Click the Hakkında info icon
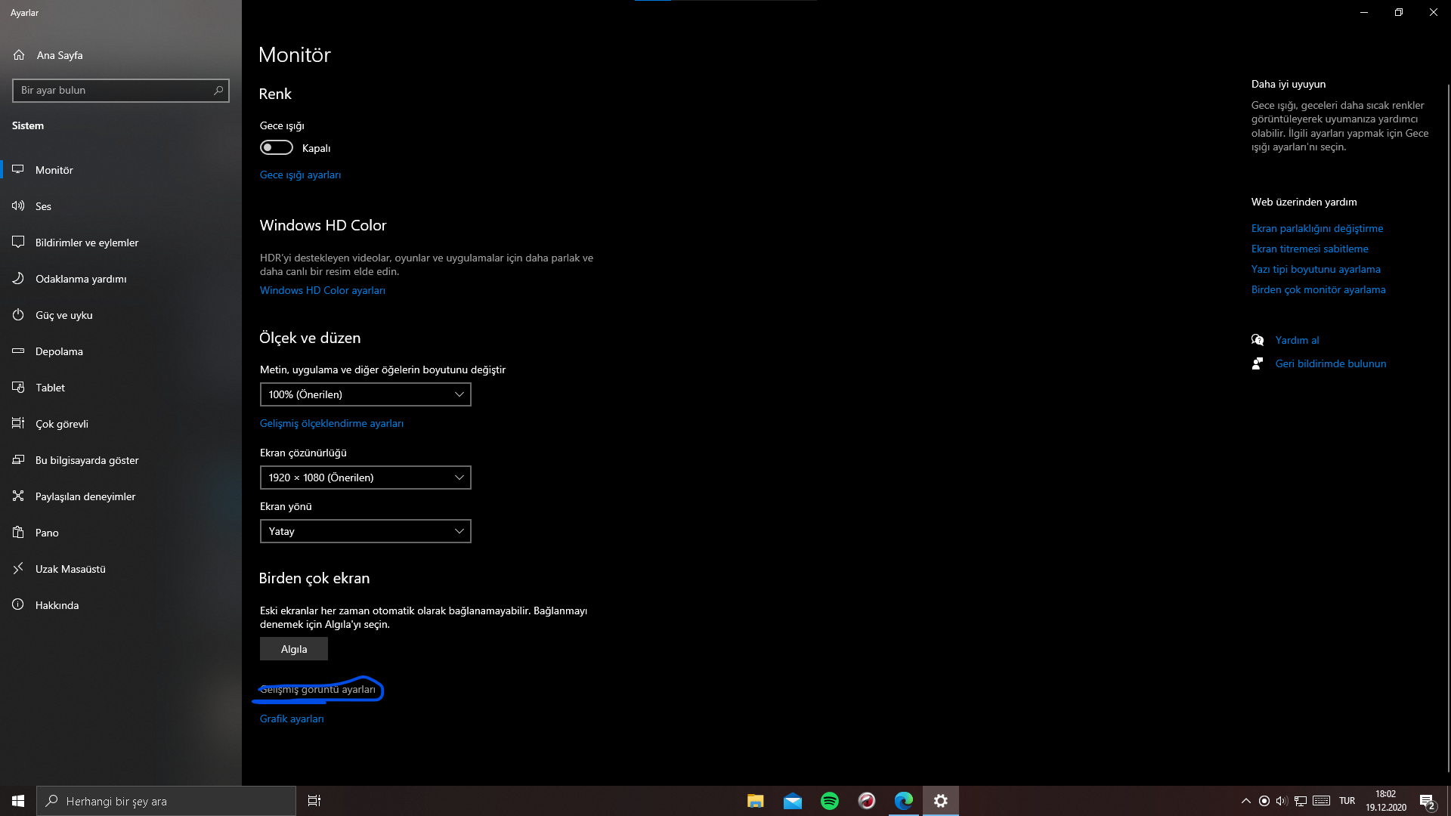The height and width of the screenshot is (816, 1451). coord(18,605)
